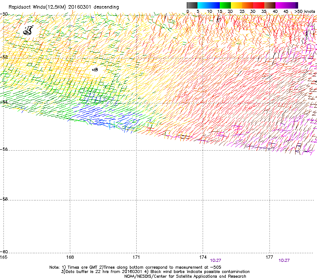Click the '-56' latitude label
The height and width of the screenshot is (279, 317).
[4, 149]
